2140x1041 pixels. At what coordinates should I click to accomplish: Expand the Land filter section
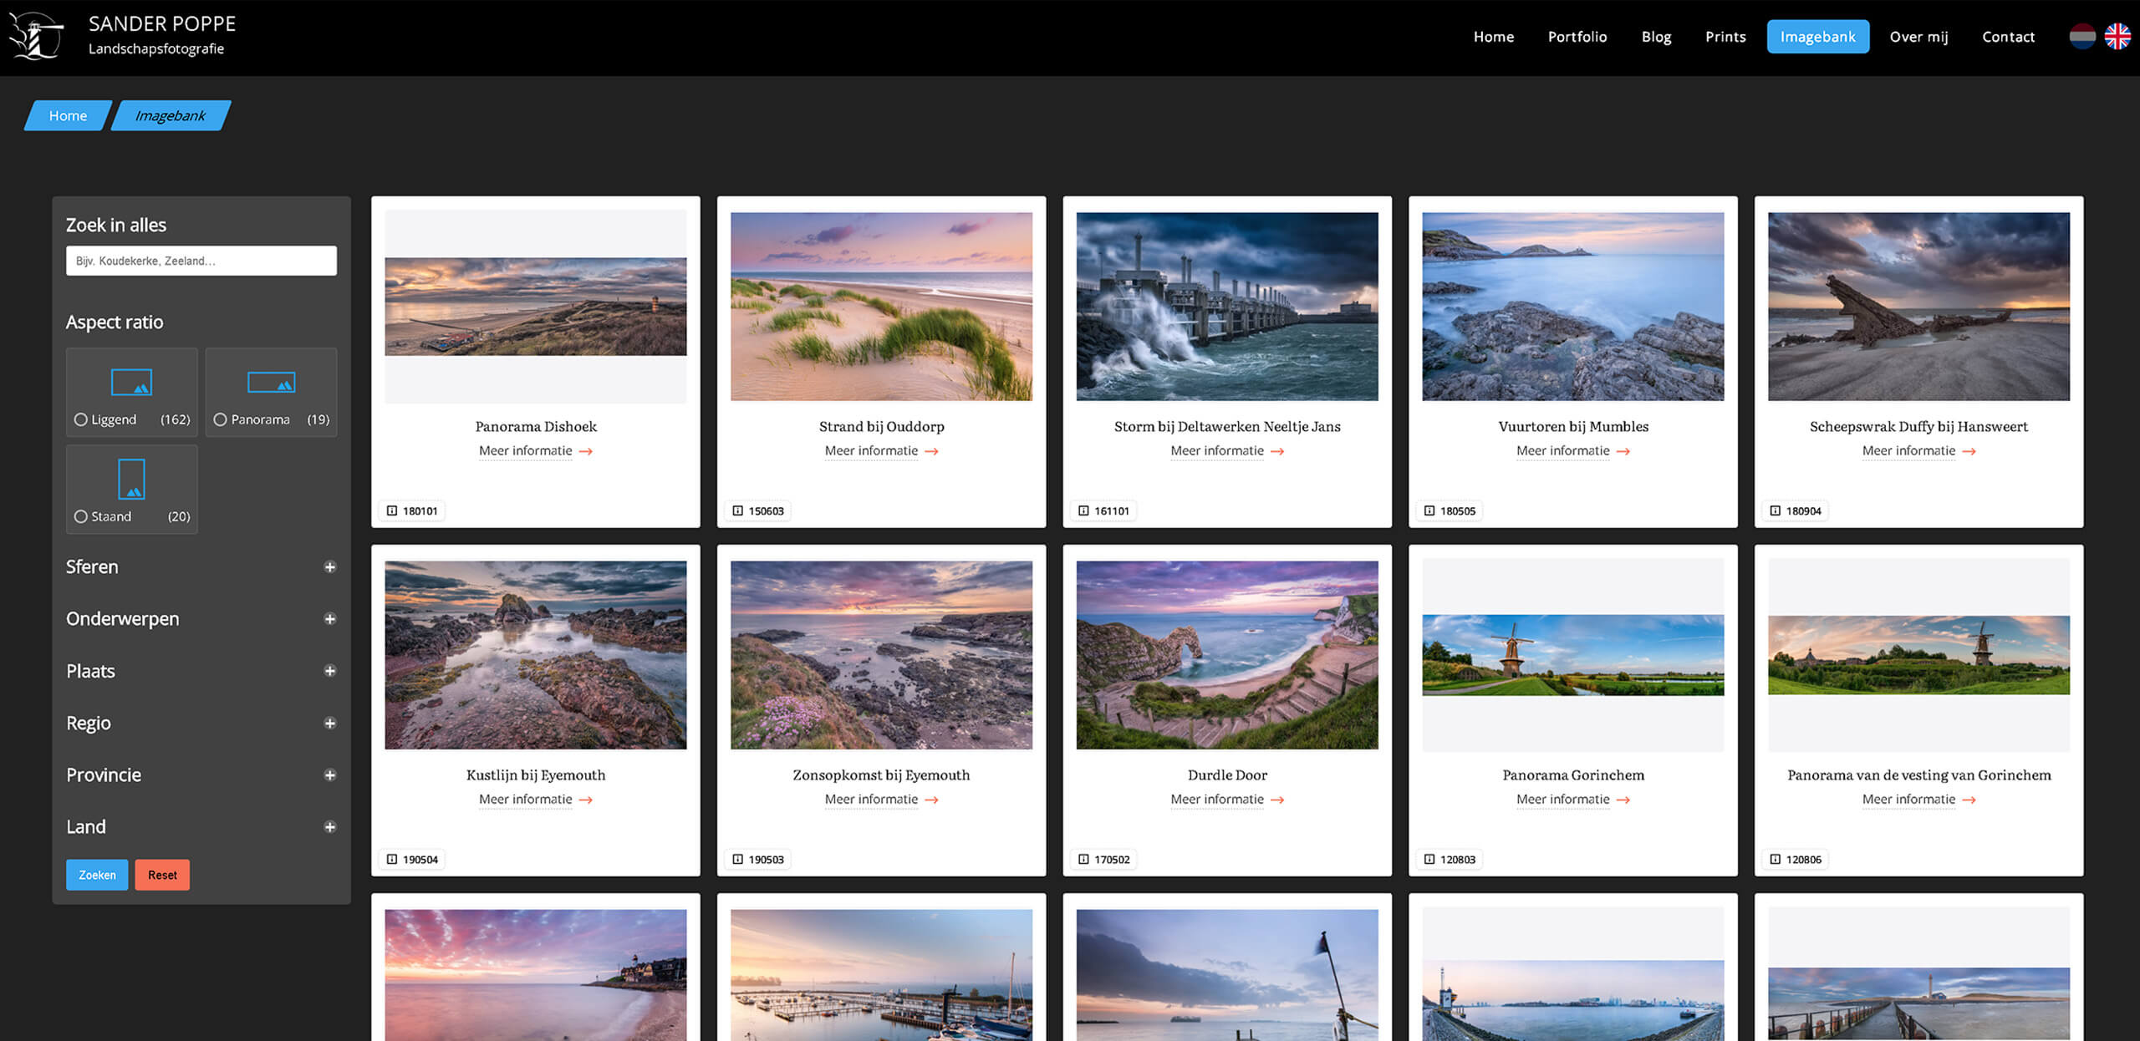pyautogui.click(x=330, y=826)
